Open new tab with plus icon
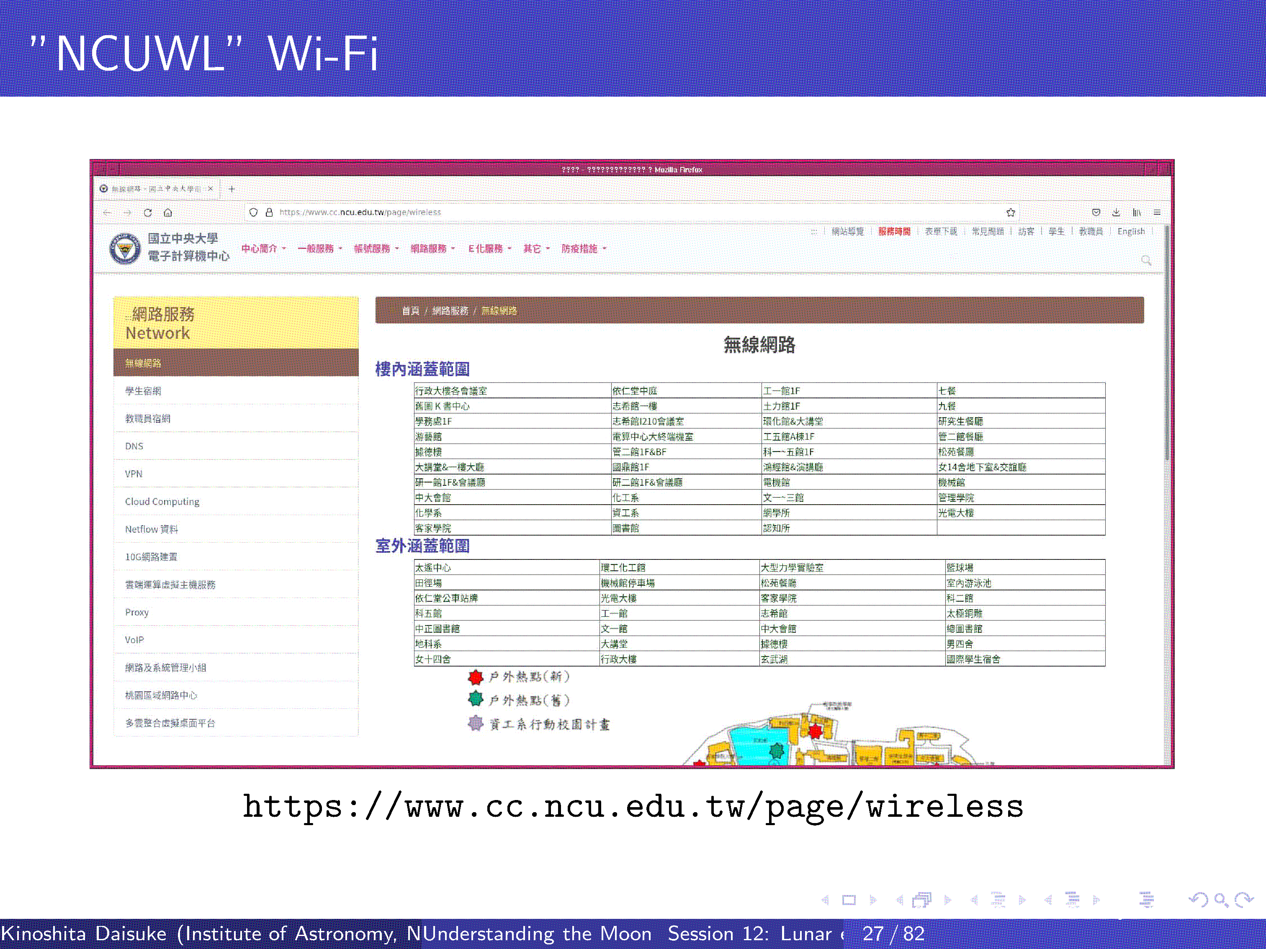The height and width of the screenshot is (949, 1266). (231, 189)
